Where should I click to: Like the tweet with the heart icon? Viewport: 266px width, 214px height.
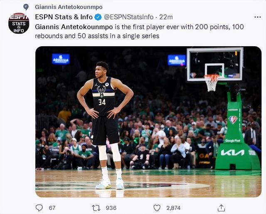(x=157, y=207)
